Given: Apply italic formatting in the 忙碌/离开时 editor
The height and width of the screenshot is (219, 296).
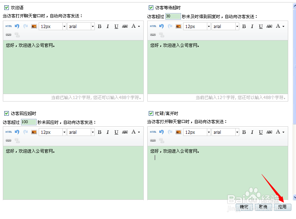Looking at the screenshot, I should (x=252, y=132).
